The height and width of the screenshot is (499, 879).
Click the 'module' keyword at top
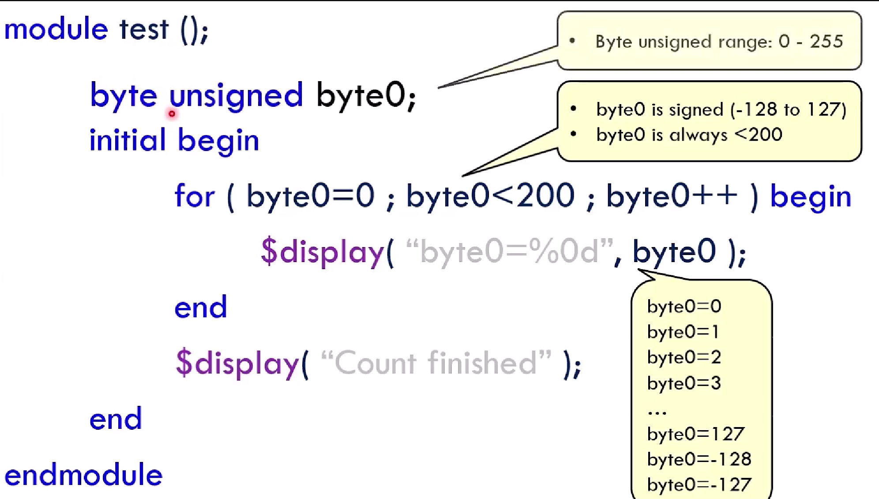pyautogui.click(x=56, y=29)
